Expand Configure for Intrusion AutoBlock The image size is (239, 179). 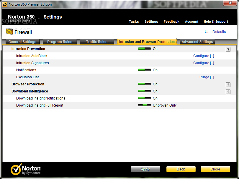click(204, 56)
